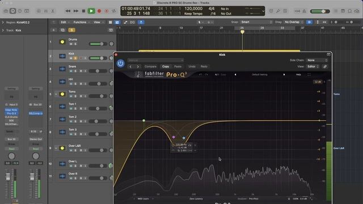The height and width of the screenshot is (204, 363).
Task: Open the Browsers media icon
Action: [x=357, y=11]
